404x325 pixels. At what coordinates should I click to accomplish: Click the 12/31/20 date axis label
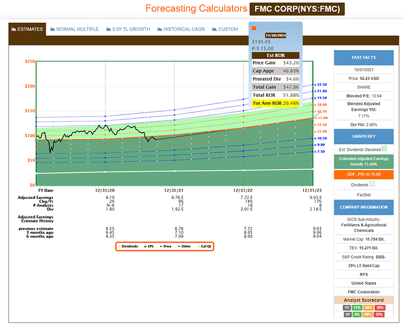pos(105,190)
